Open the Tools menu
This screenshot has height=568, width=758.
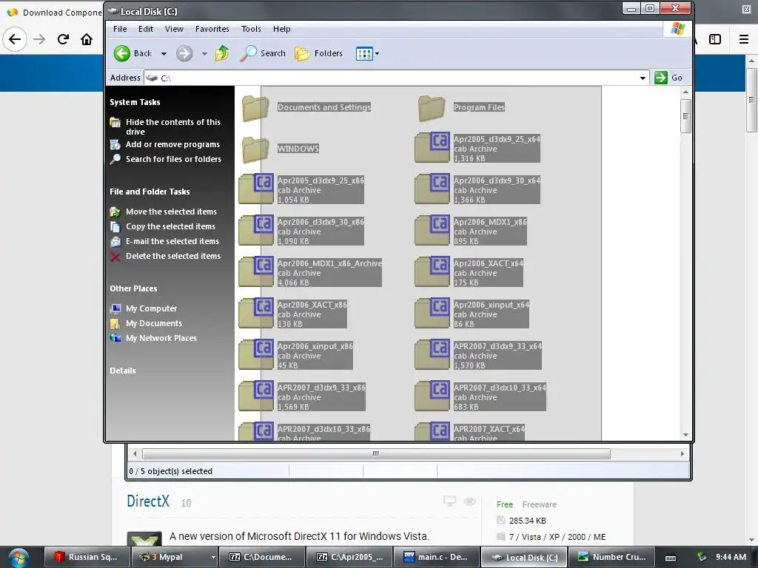click(x=251, y=29)
